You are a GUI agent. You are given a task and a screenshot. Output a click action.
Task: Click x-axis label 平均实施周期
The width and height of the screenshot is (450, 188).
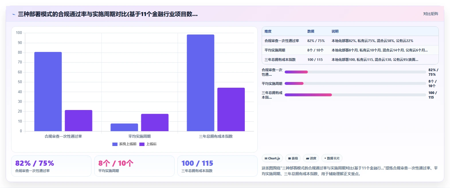click(140, 137)
